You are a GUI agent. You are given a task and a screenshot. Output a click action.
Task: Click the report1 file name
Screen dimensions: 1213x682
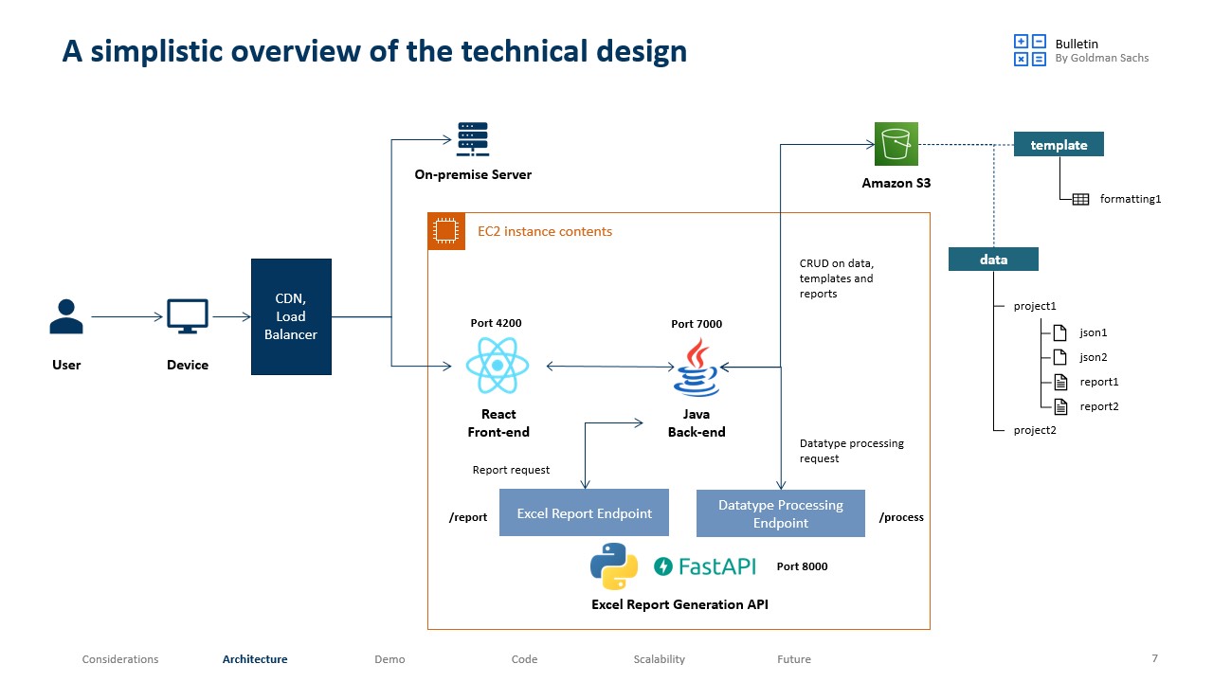click(x=1099, y=382)
